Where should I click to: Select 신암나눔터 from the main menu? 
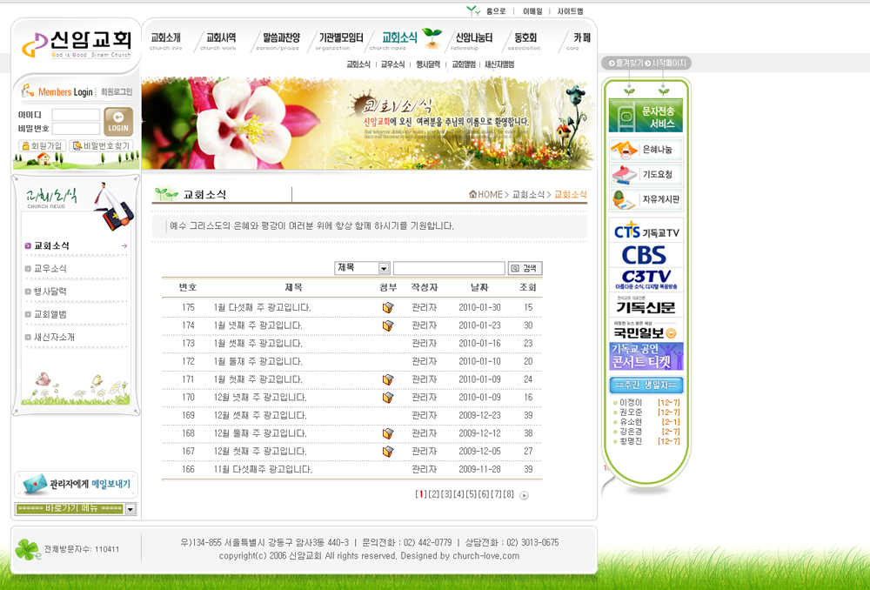tap(473, 39)
